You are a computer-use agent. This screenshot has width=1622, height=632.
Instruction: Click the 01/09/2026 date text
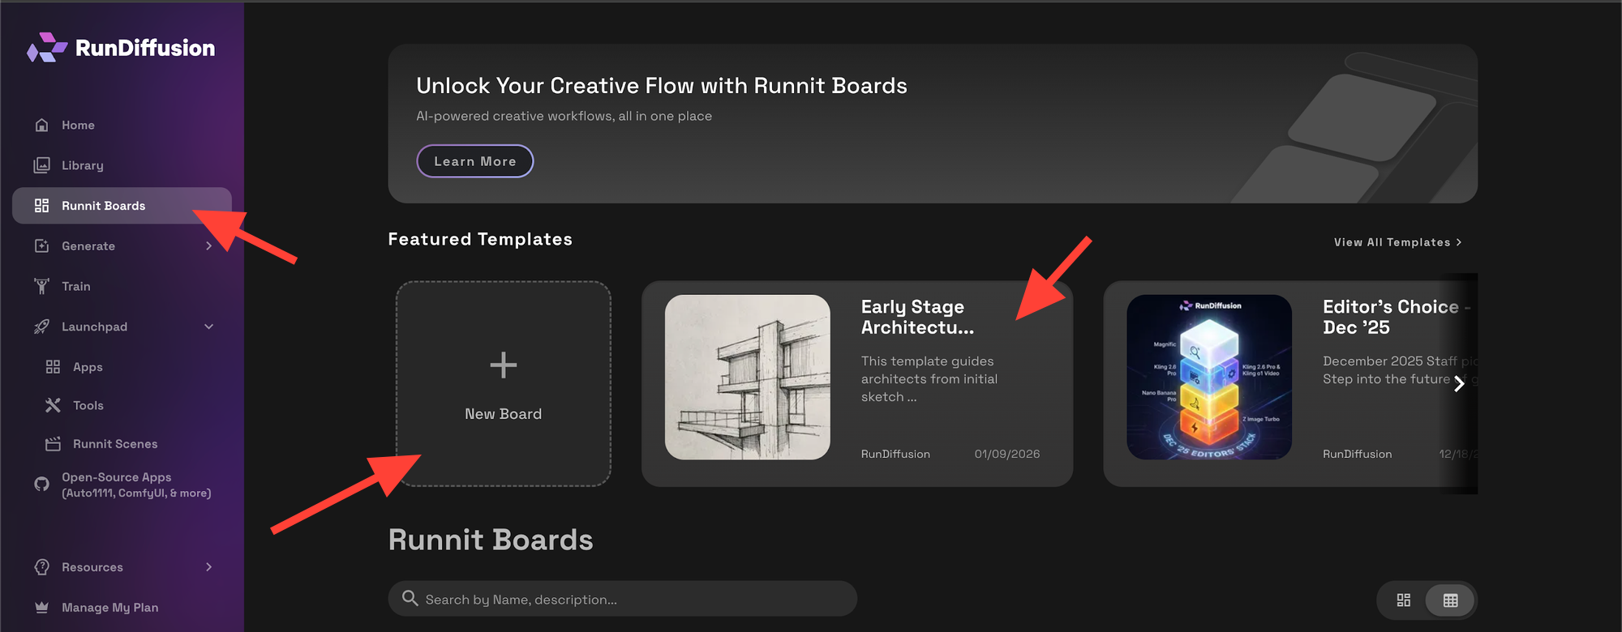click(x=1007, y=454)
